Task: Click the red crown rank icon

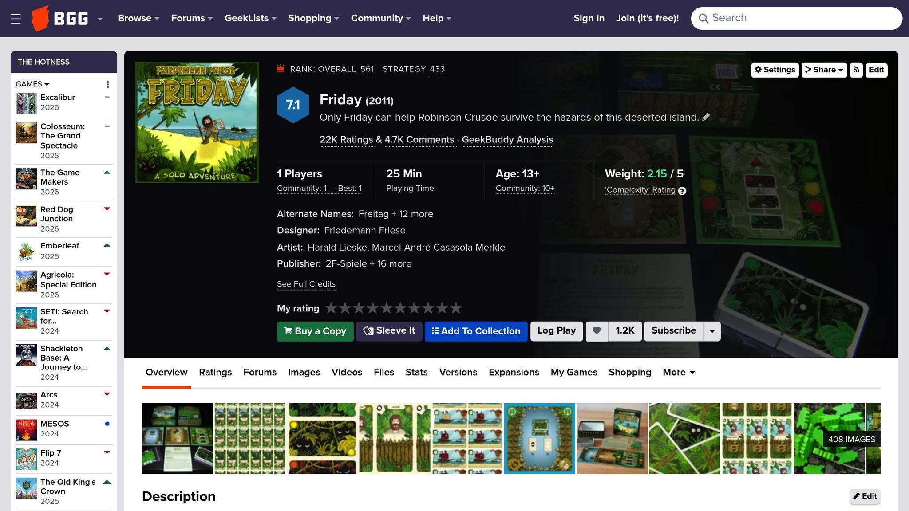Action: click(x=281, y=68)
